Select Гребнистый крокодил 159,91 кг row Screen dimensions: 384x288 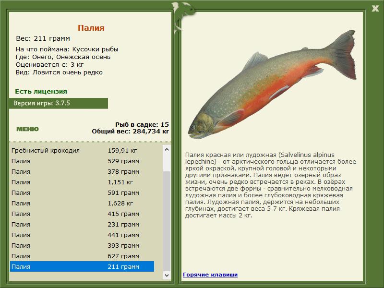click(82, 150)
